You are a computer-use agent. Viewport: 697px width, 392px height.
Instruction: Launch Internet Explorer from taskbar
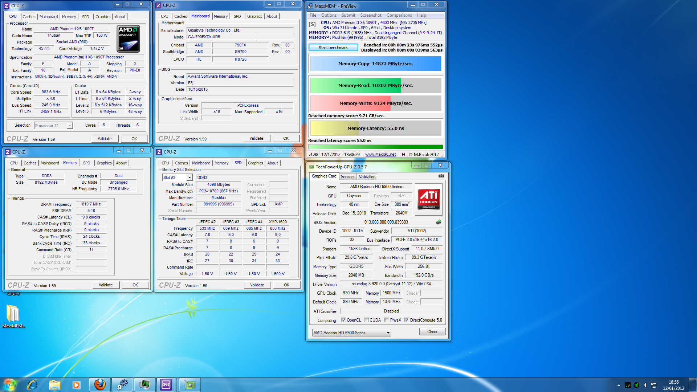coord(33,385)
